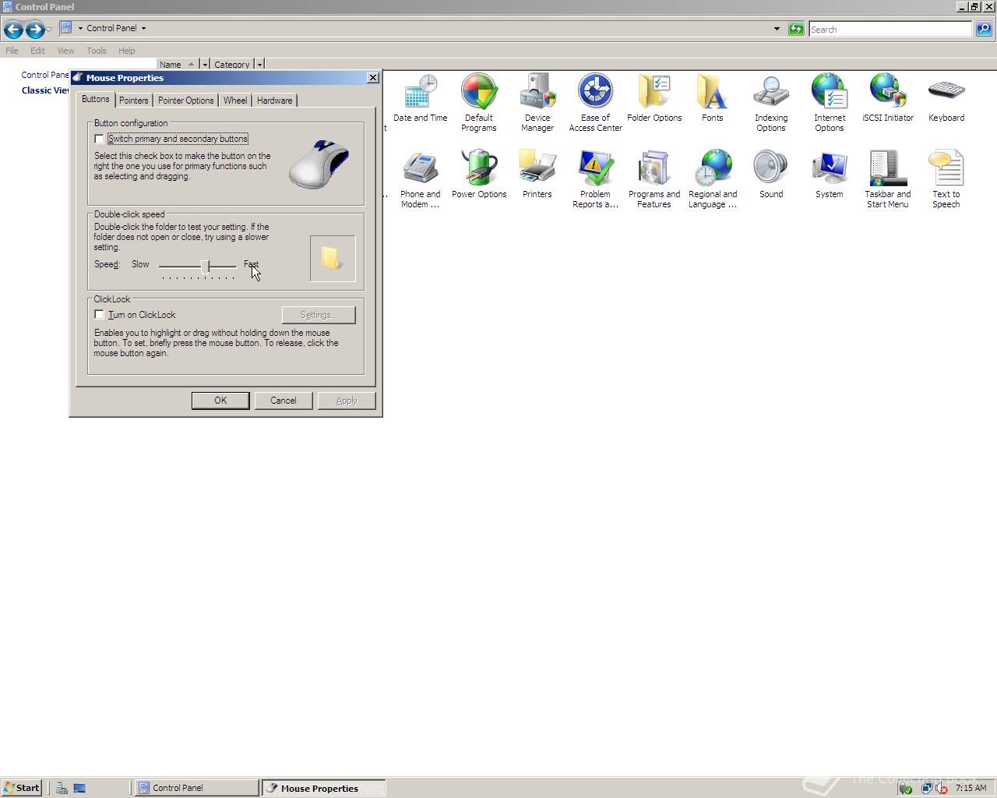Open Taskbar and Start Menu icon
Viewport: 997px width, 798px height.
[x=888, y=179]
